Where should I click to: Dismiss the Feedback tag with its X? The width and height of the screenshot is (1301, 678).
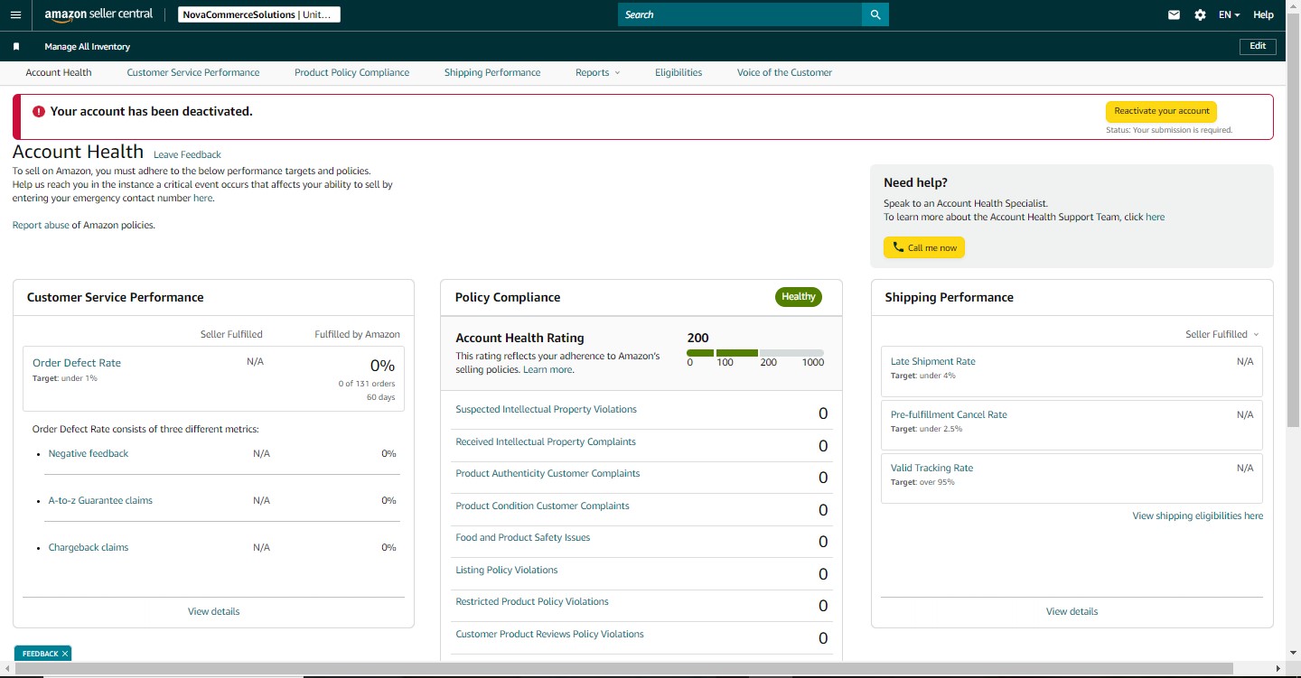pyautogui.click(x=65, y=654)
